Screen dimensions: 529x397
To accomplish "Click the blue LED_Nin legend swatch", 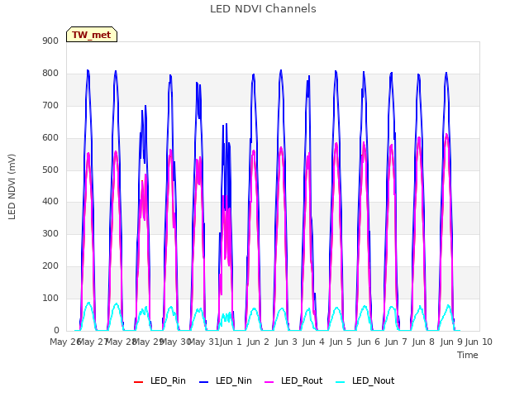I will pos(204,382).
